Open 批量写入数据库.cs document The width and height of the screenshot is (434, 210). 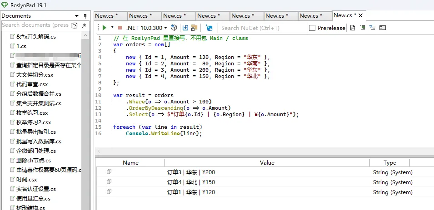pyautogui.click(x=39, y=142)
